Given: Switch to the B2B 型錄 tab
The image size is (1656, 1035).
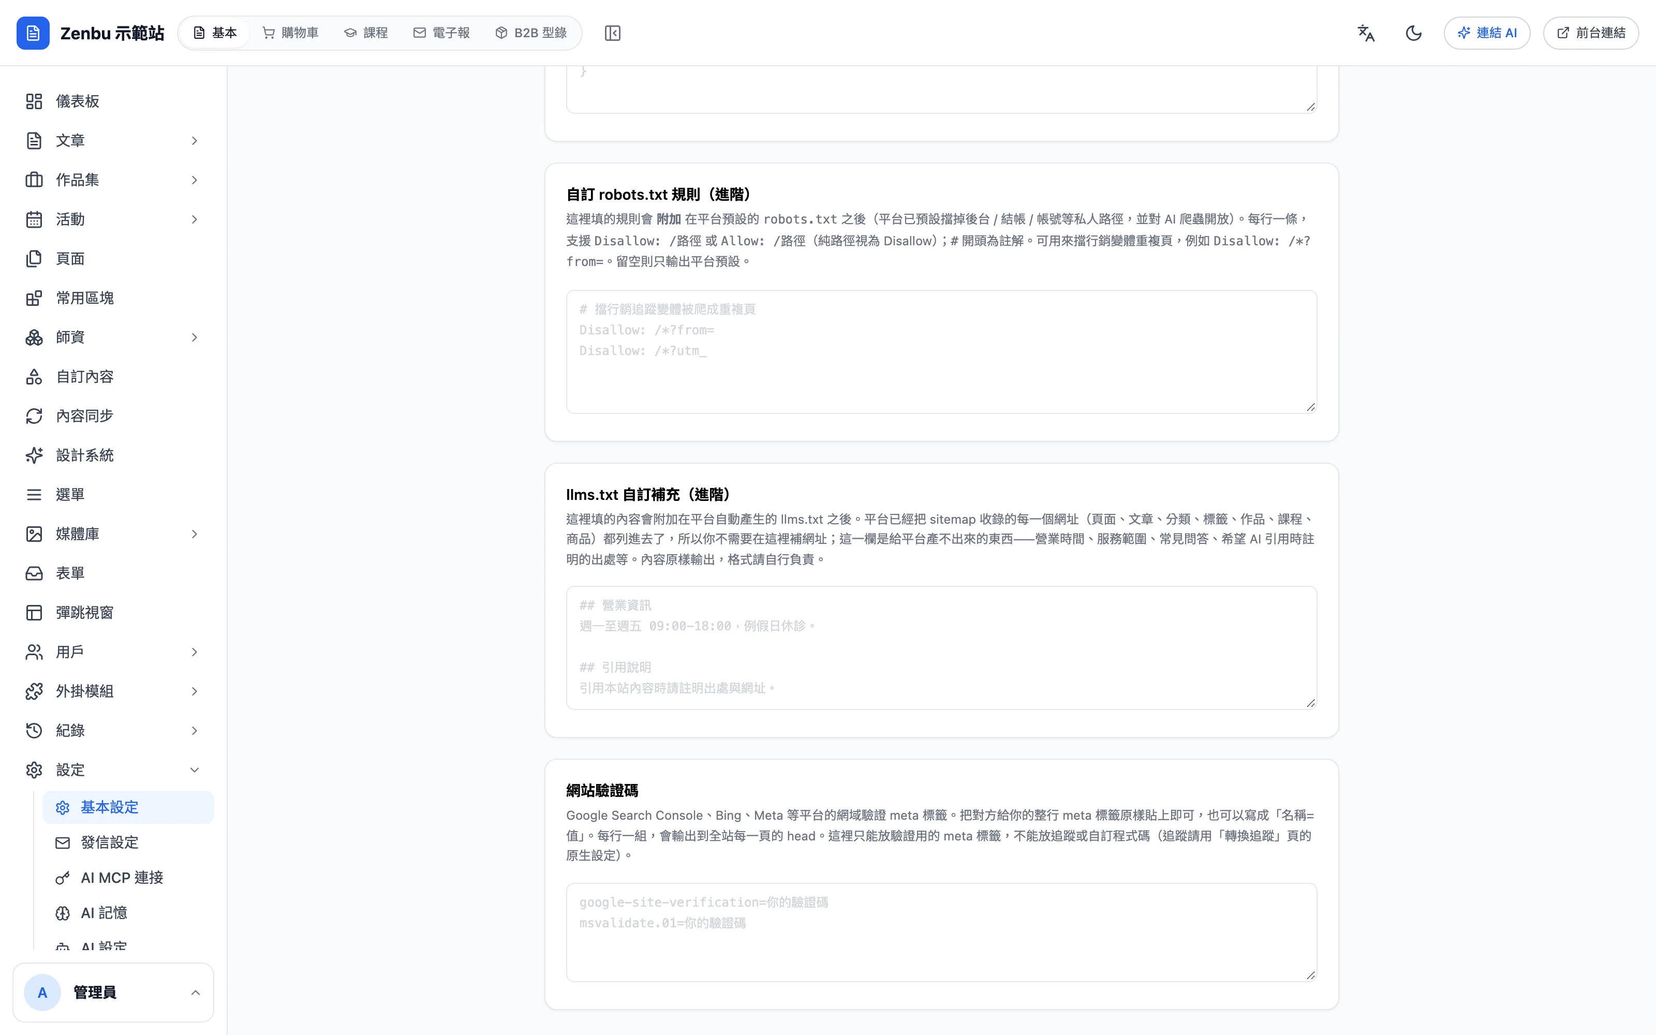Looking at the screenshot, I should tap(531, 33).
